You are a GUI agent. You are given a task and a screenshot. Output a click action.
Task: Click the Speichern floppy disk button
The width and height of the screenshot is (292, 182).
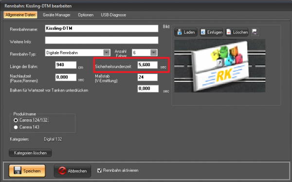(27, 171)
